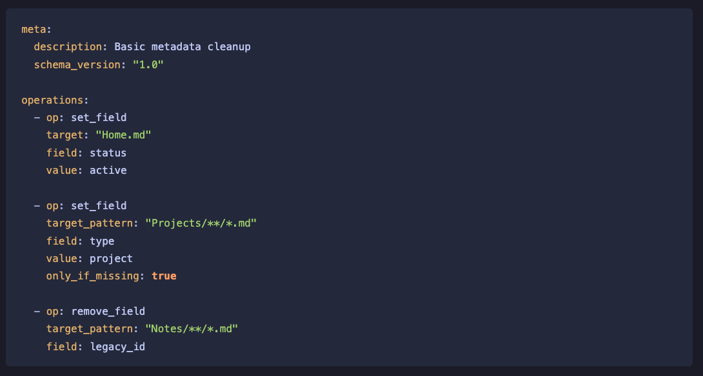The width and height of the screenshot is (703, 376).
Task: Select the text 'Basic metadata cleanup'
Action: [x=183, y=47]
